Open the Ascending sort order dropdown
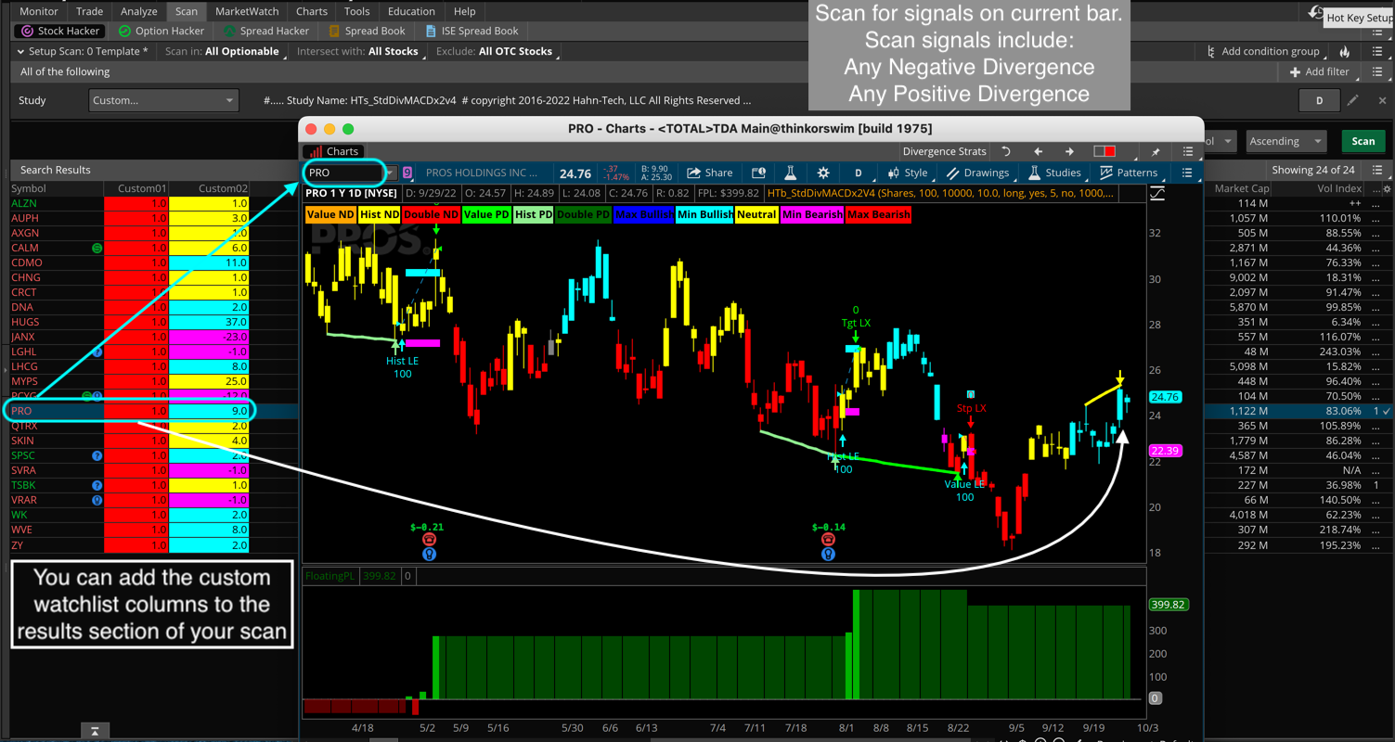 [1286, 141]
